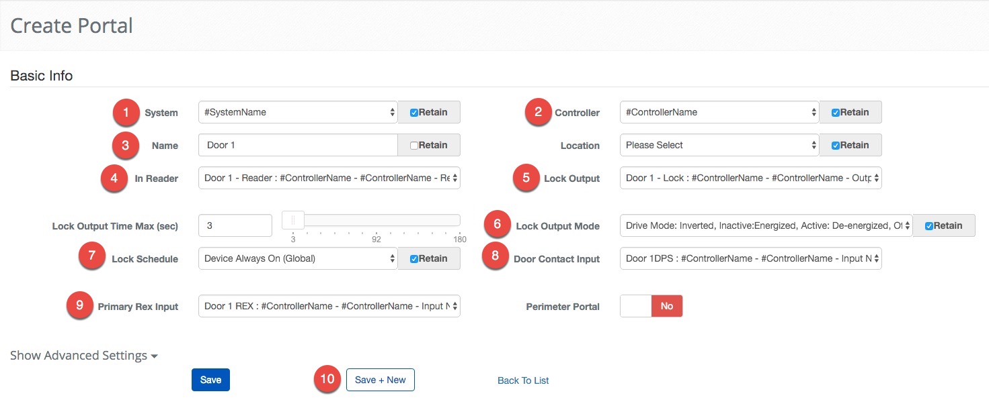Screen dimensions: 989x410
Task: Uncheck Retain for Lock Output Mode
Action: coord(929,226)
